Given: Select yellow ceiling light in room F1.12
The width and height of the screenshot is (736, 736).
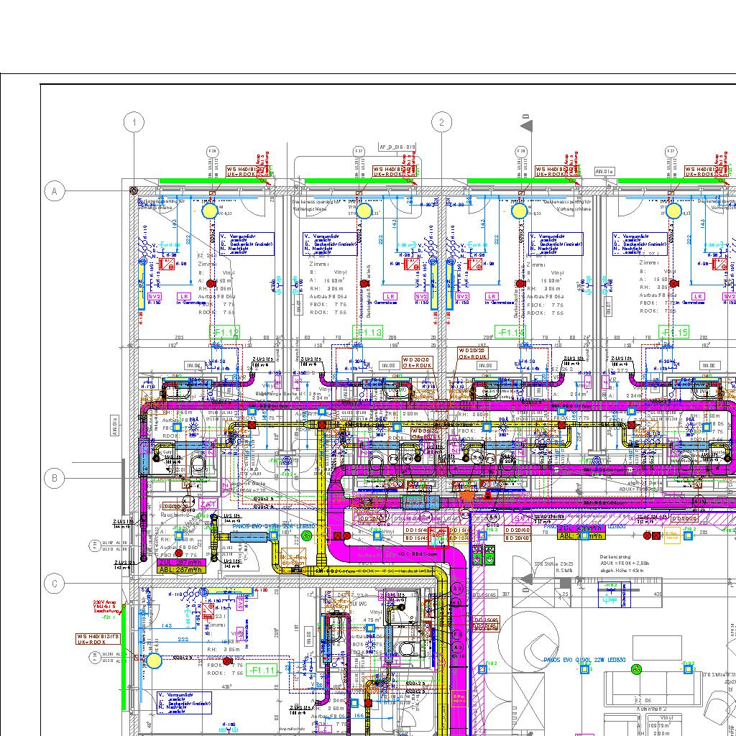Looking at the screenshot, I should click(x=209, y=211).
